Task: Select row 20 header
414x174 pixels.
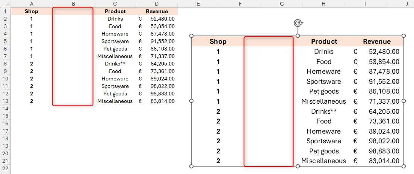Action: [x=6, y=153]
